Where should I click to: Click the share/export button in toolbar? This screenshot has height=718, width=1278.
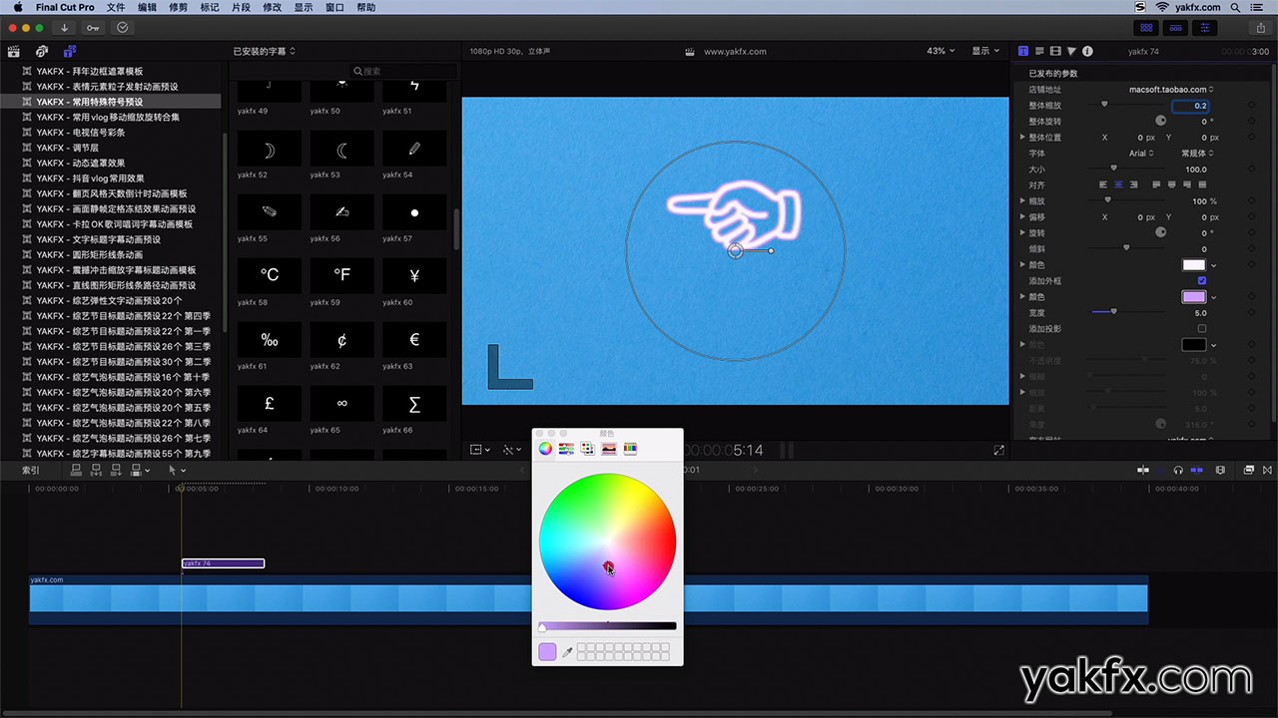[1261, 28]
